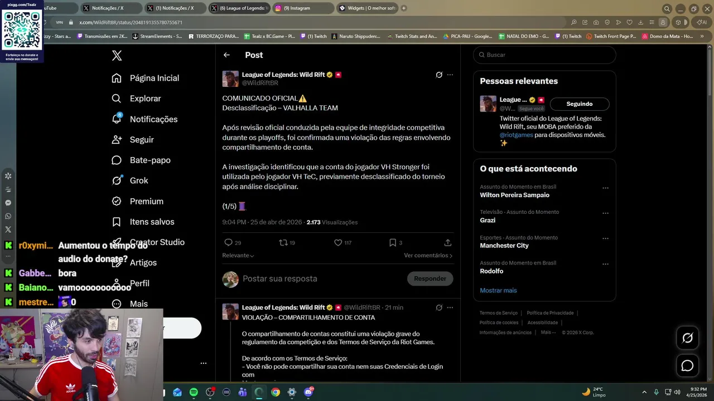Click Ver comentários link
This screenshot has height=401, width=714.
(x=428, y=256)
